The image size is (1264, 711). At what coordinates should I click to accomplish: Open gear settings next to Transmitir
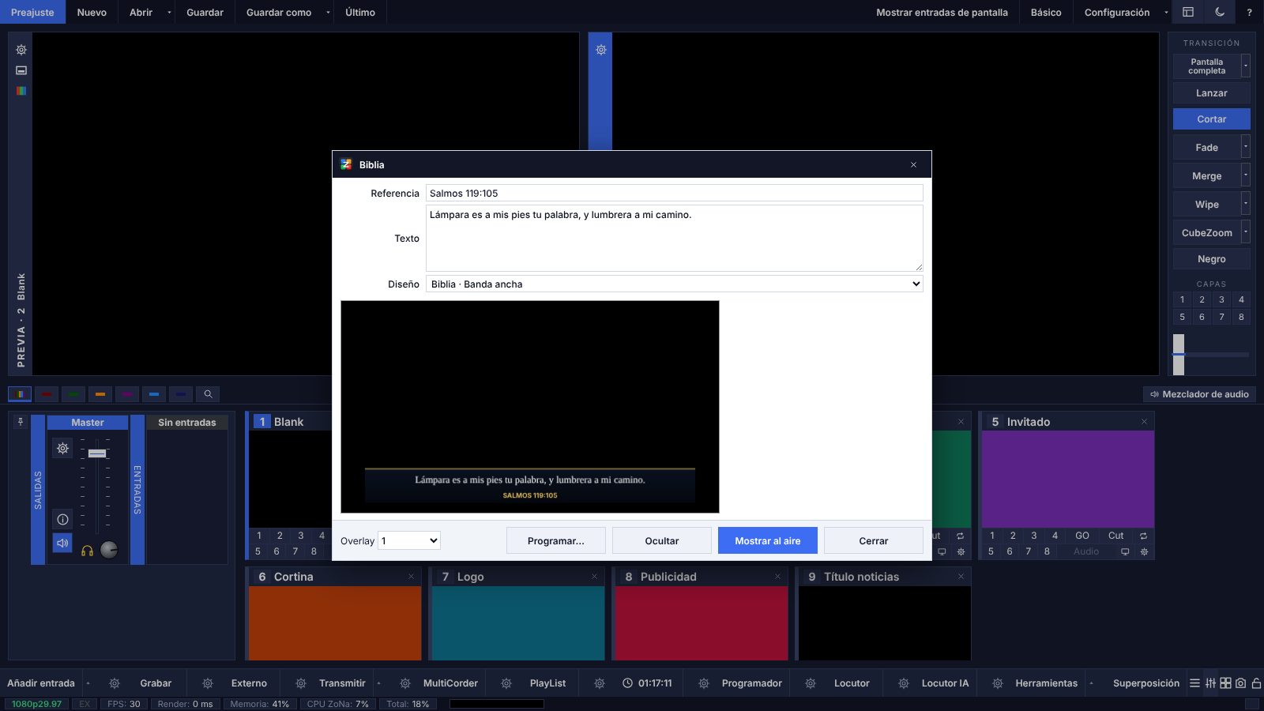tap(301, 683)
